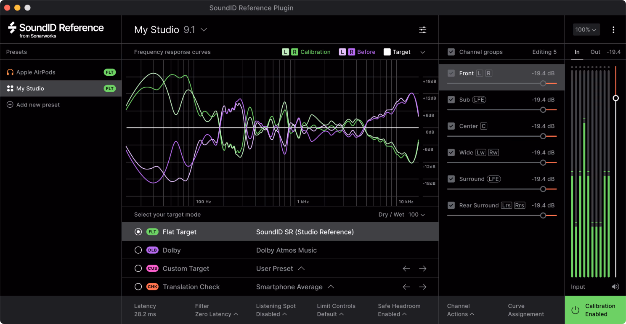Toggle the Front channel checkbox
Screen dimensions: 626x324
coord(451,73)
